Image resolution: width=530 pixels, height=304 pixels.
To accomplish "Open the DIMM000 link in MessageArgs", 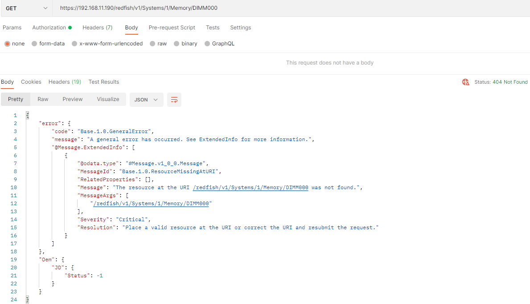I will (151, 203).
